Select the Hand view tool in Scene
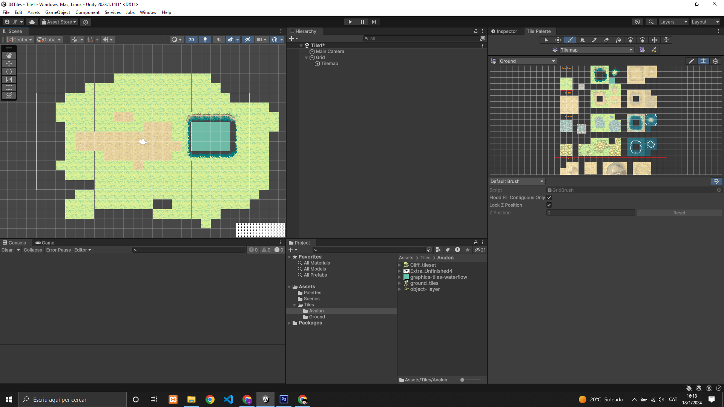This screenshot has height=407, width=724. point(9,56)
